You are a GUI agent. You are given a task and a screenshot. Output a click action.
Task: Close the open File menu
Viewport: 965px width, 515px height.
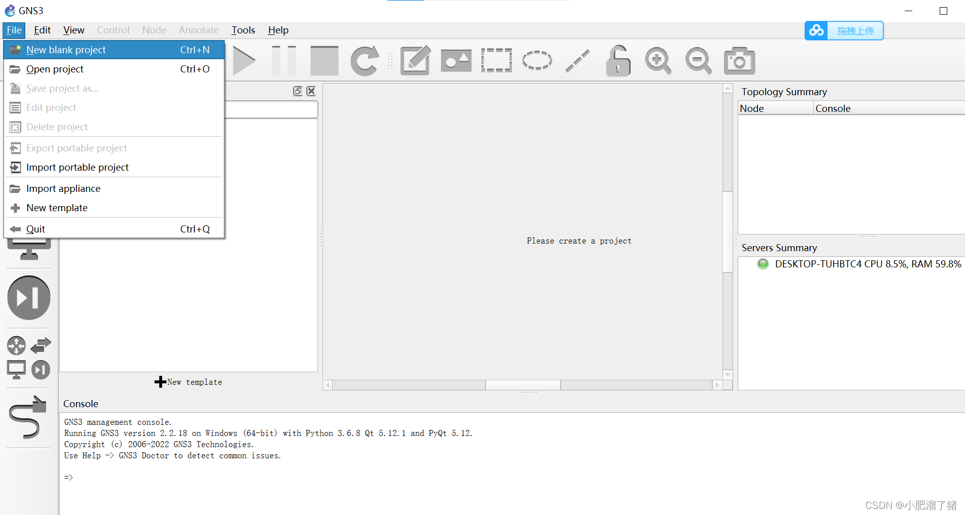[14, 30]
